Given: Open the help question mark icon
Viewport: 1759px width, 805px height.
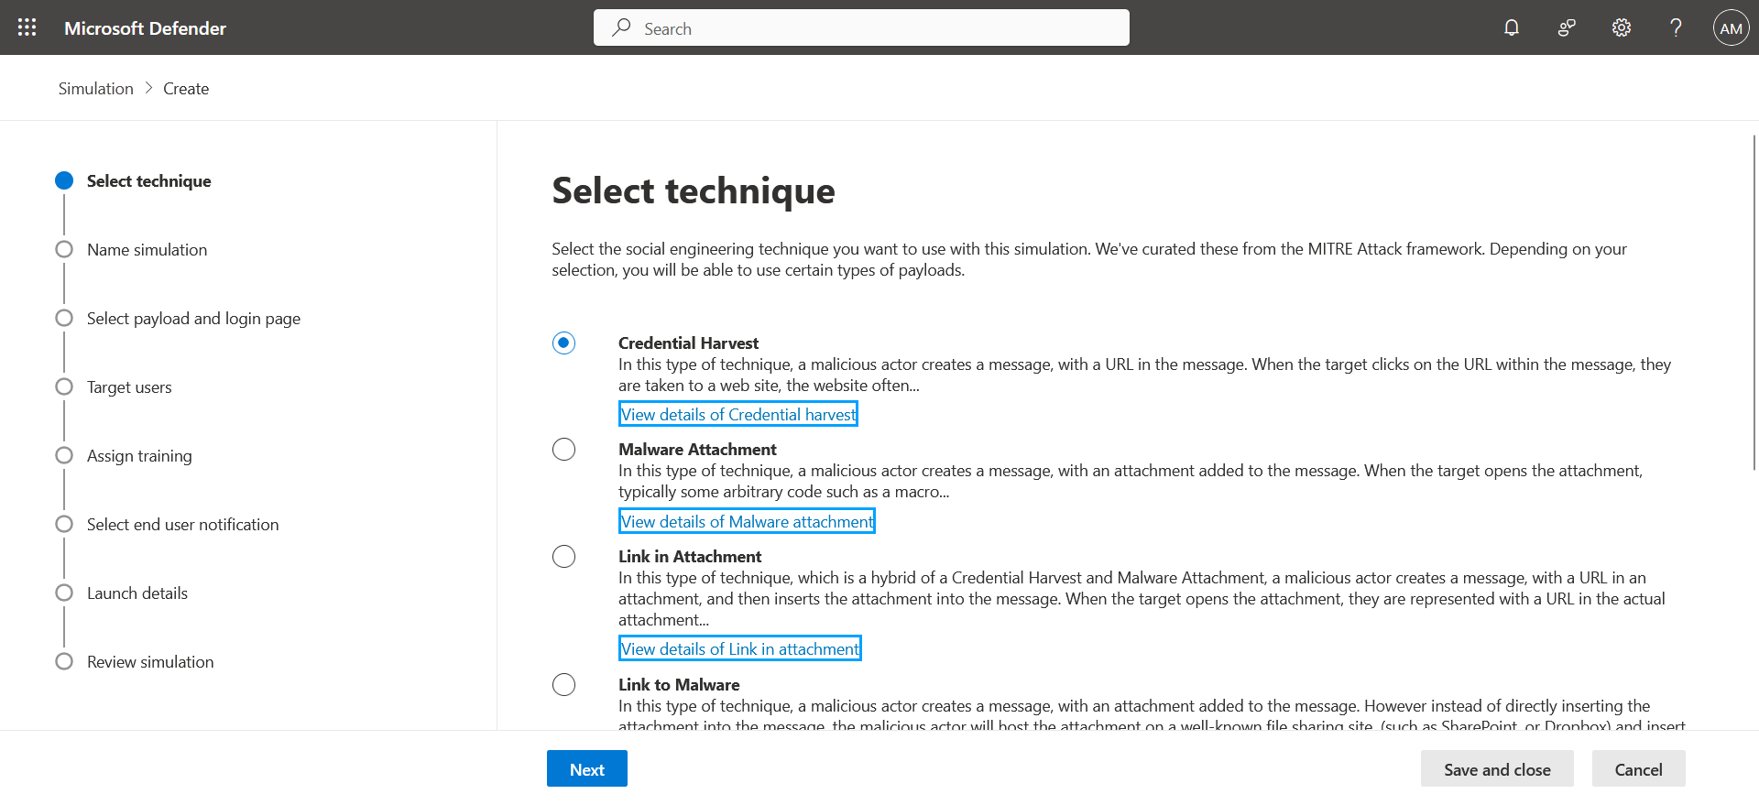Looking at the screenshot, I should (1676, 27).
